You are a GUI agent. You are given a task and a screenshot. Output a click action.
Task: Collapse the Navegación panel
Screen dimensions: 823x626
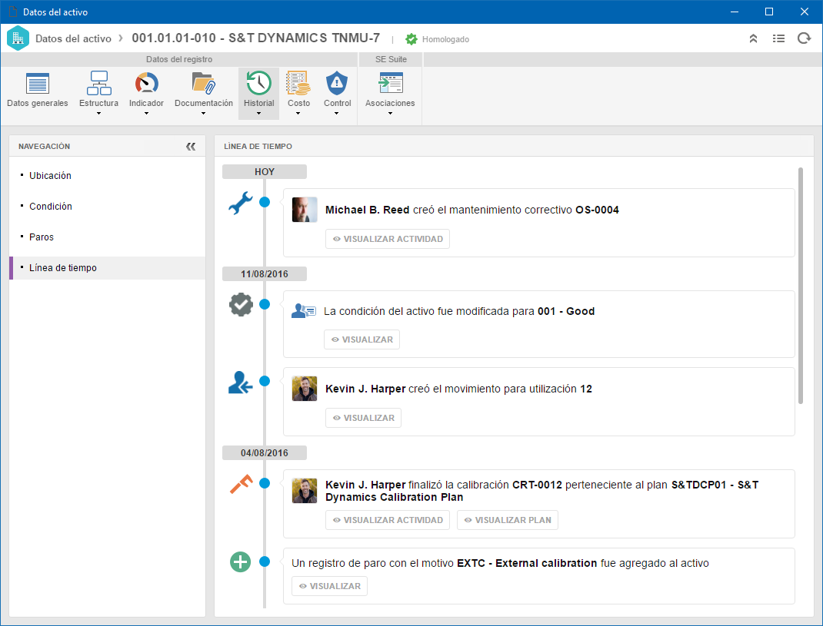[x=191, y=146]
